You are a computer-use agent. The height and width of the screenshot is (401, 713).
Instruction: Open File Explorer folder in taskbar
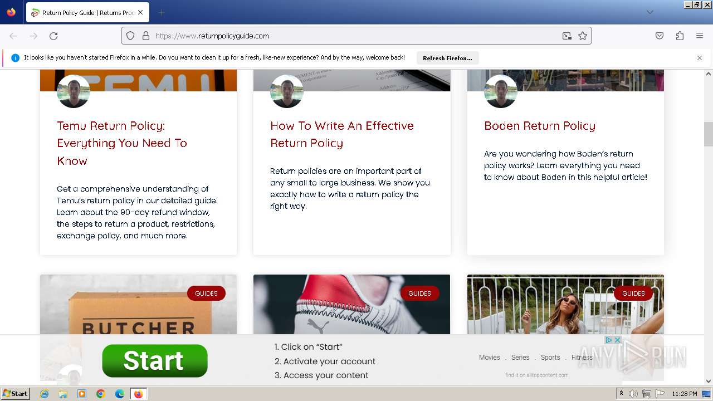coord(63,394)
